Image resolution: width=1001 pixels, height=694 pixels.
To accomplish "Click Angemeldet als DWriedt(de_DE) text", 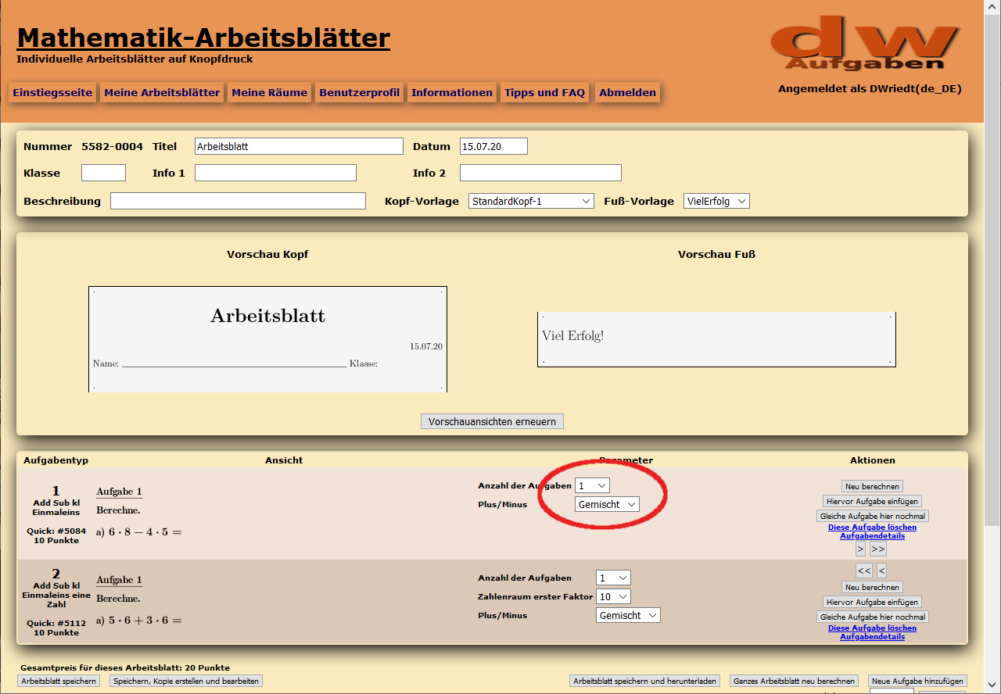I will coord(870,89).
